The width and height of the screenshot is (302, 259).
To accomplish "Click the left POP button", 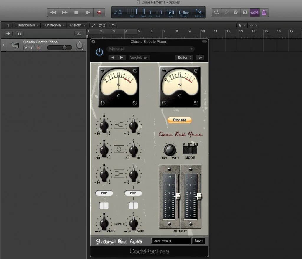I will [104, 193].
